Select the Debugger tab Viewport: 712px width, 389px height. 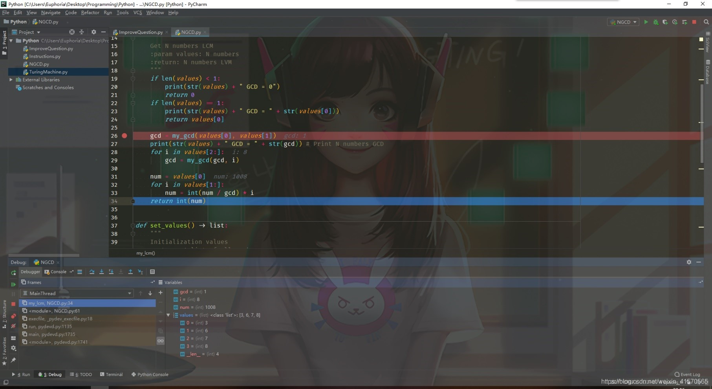[30, 272]
